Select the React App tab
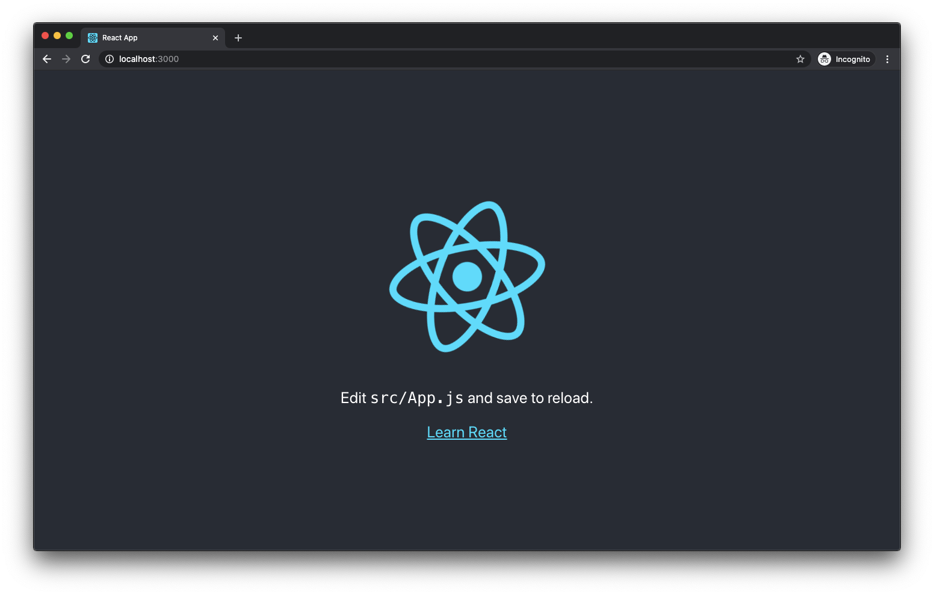This screenshot has height=595, width=934. click(x=153, y=38)
